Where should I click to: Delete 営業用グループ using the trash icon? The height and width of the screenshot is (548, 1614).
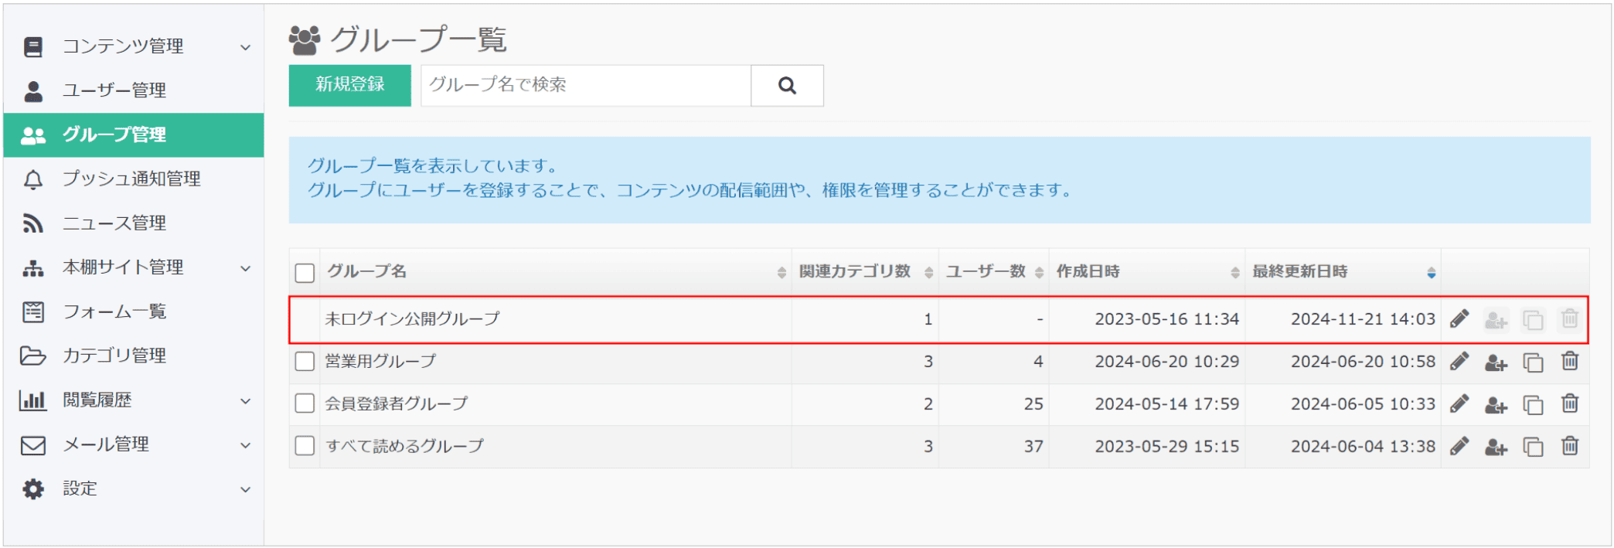(1569, 362)
